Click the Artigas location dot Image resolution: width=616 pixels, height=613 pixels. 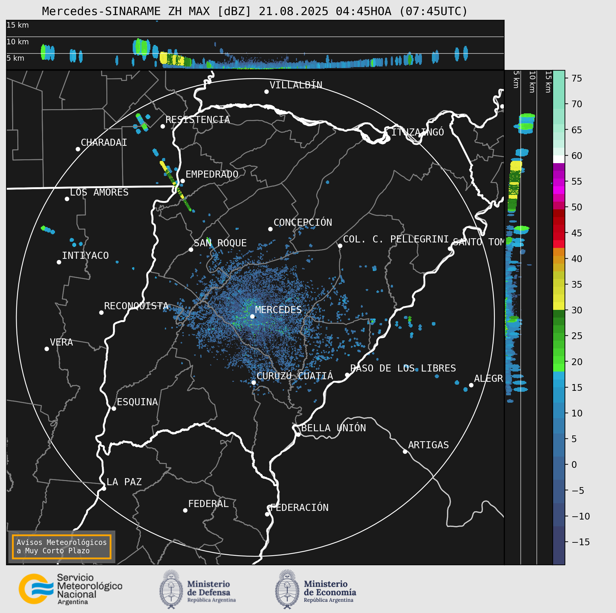coord(405,451)
